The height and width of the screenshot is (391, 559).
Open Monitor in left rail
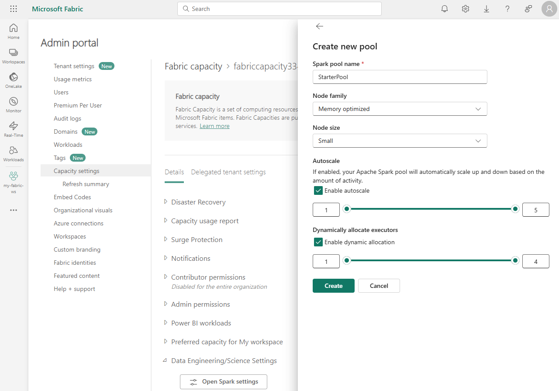(x=14, y=105)
